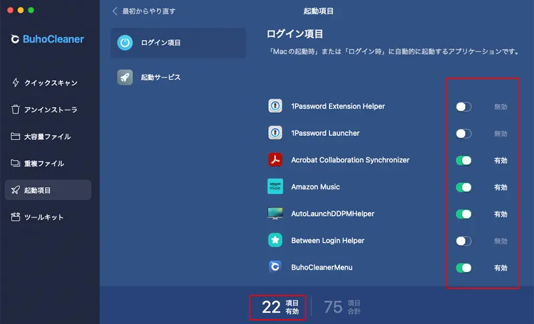Enable 1Password Extension Helper toggle
Viewport: 534px width, 324px height.
click(x=463, y=107)
